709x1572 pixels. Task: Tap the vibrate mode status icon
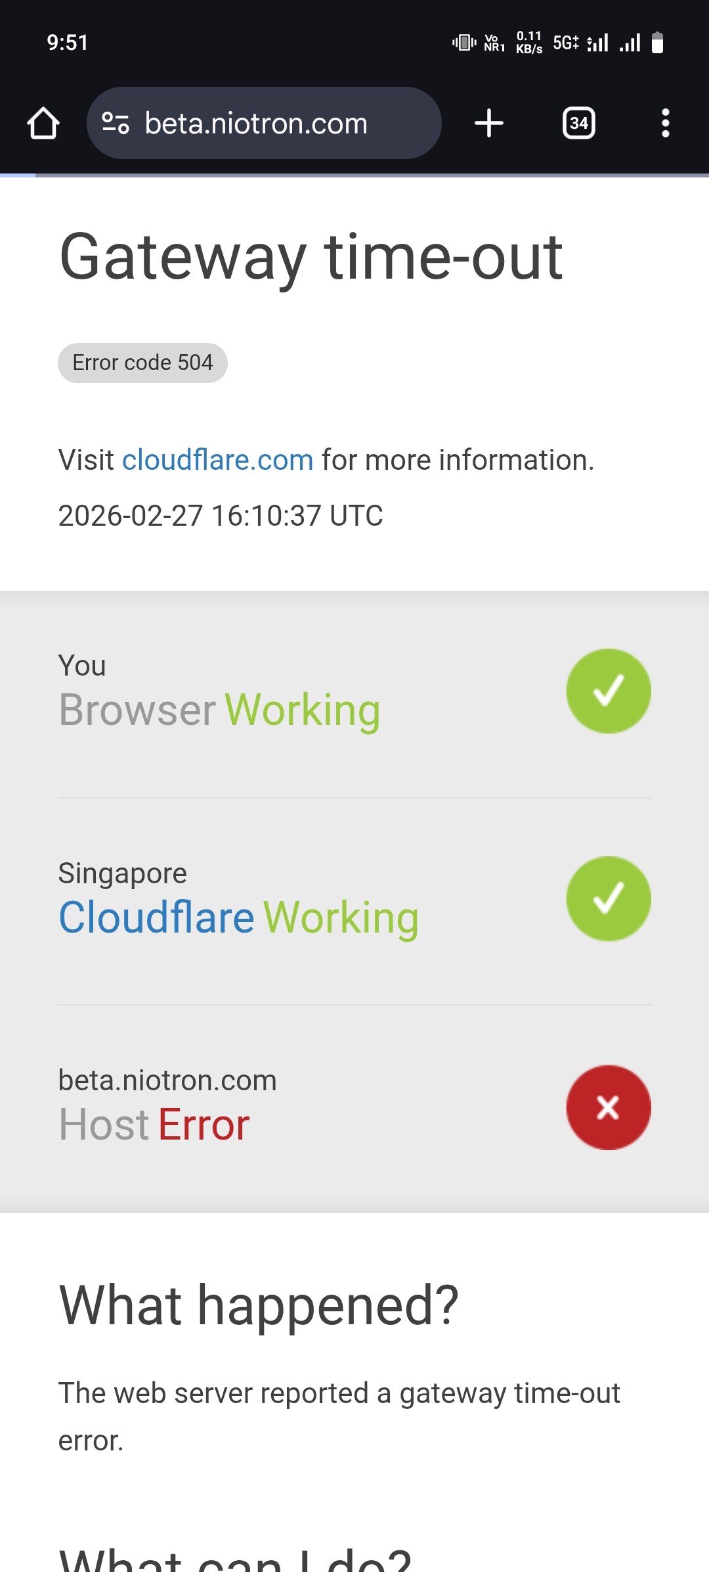[x=464, y=43]
